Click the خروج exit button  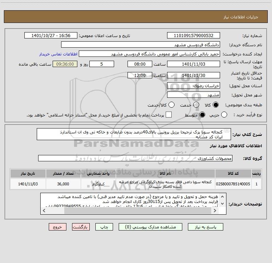[58, 227]
